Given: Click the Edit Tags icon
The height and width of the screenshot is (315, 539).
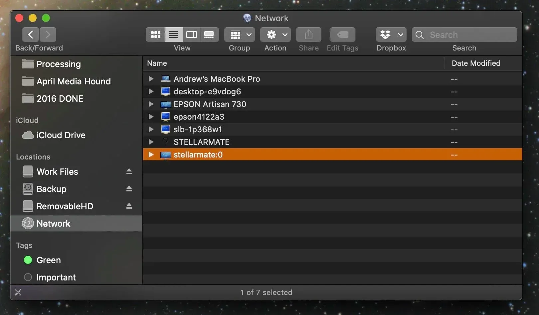Looking at the screenshot, I should pos(342,35).
